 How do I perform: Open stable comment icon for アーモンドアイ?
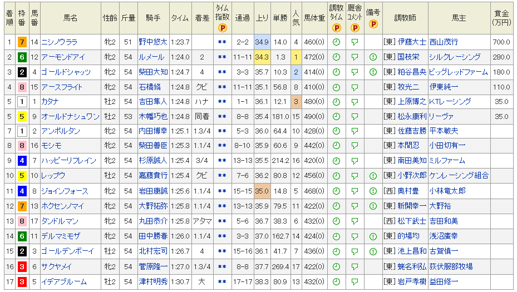(x=354, y=57)
